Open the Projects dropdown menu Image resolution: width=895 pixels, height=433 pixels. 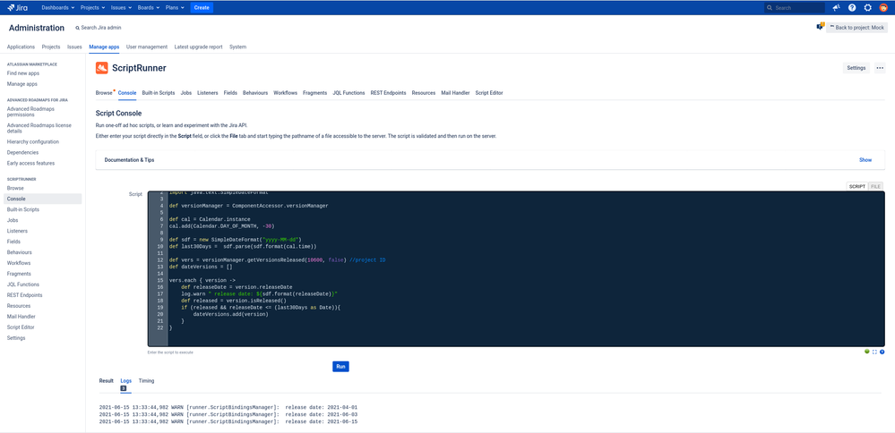click(x=92, y=7)
